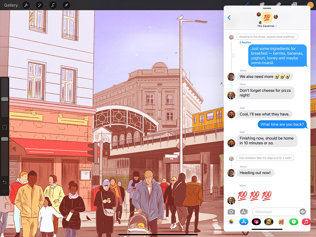Return to Procreate Gallery

pyautogui.click(x=11, y=5)
